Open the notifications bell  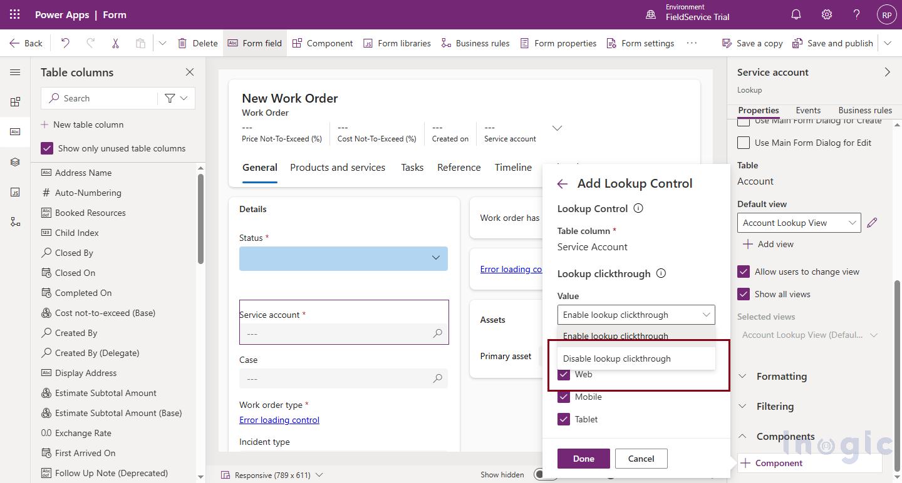pos(796,14)
